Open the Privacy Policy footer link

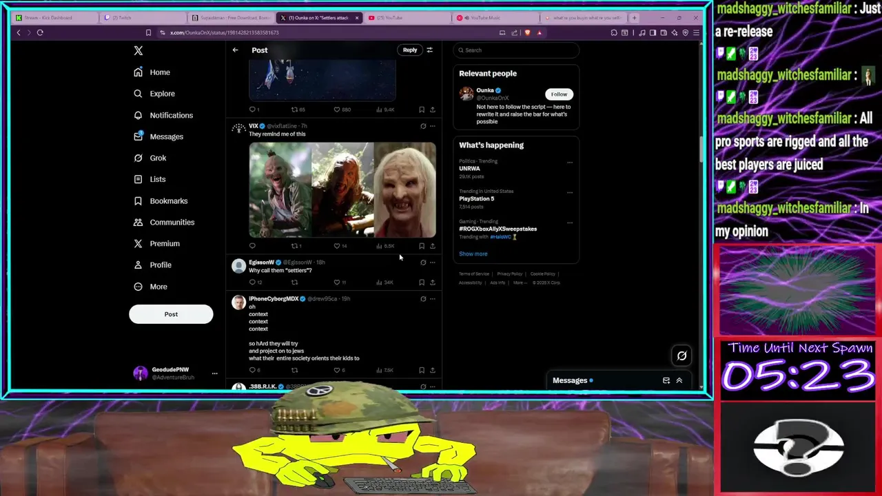tap(510, 274)
